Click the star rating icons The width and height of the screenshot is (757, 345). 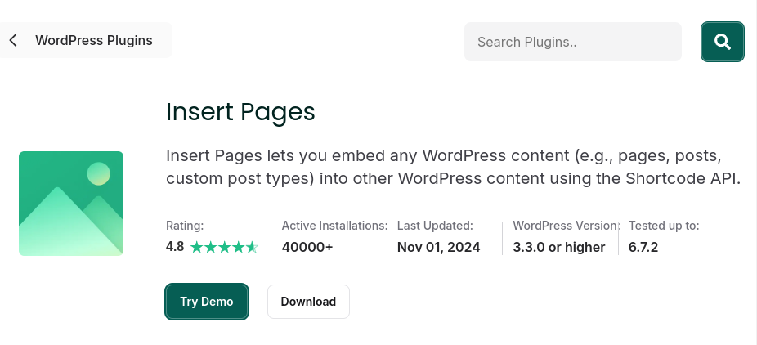(225, 248)
